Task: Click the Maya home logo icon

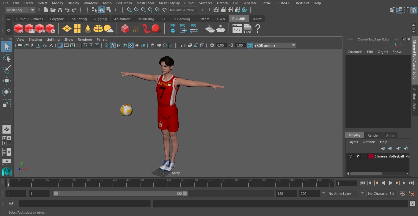Action: 7,171
